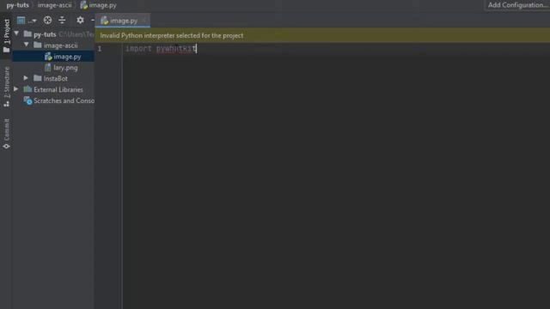Select the image-ascii folder row
The height and width of the screenshot is (309, 550).
tap(53, 45)
